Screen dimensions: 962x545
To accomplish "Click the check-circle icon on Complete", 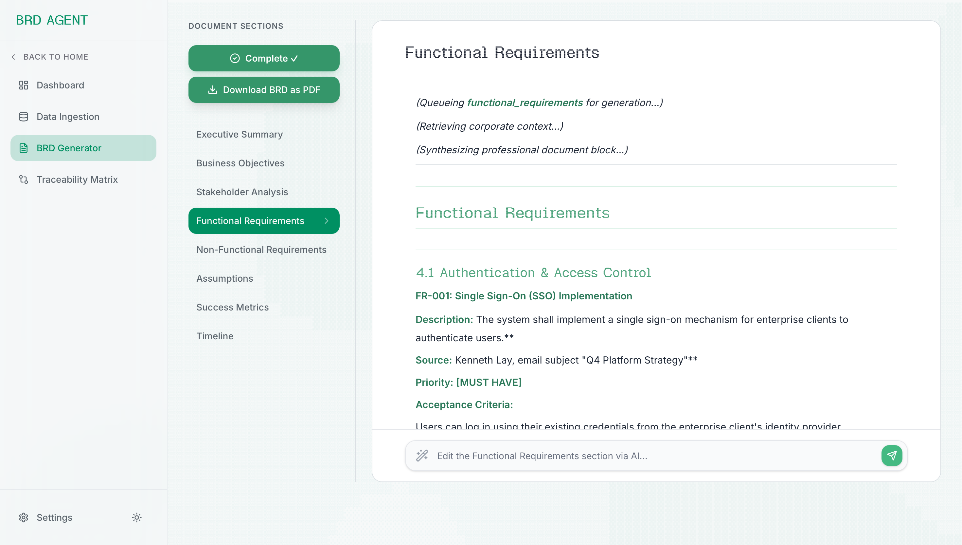I will [235, 58].
